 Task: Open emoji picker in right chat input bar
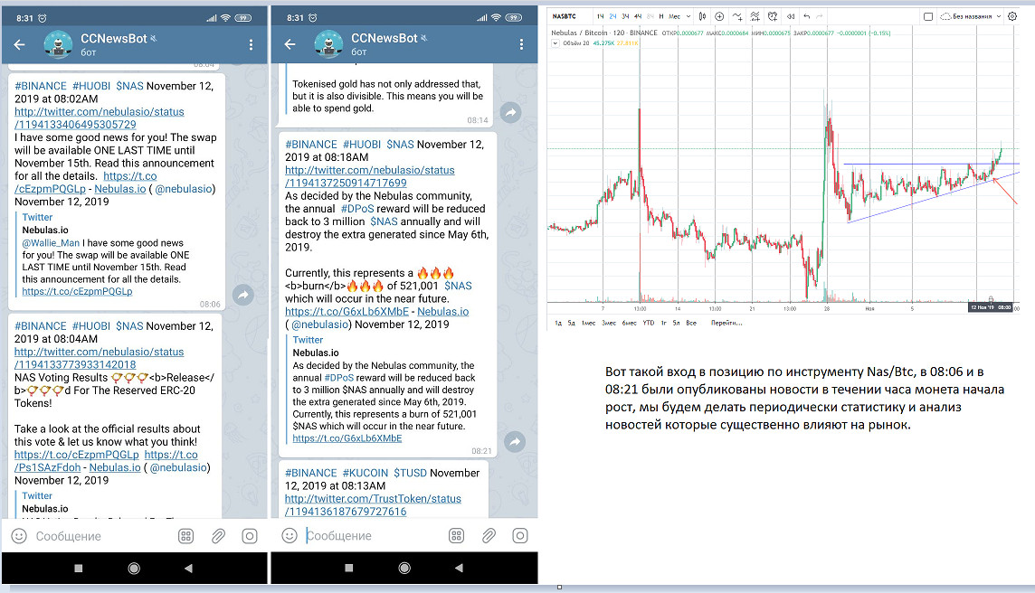click(290, 536)
